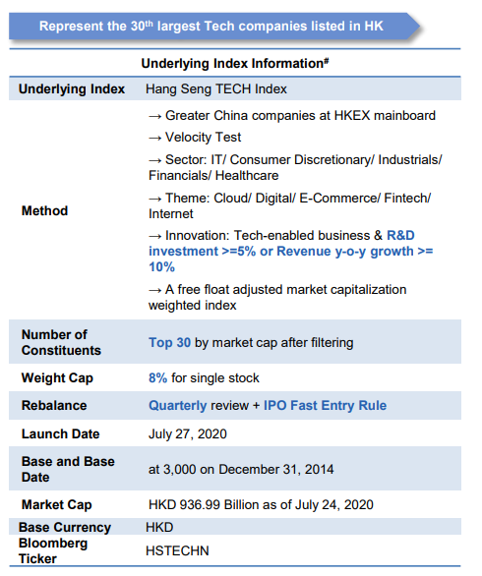Click the arrow bullet before 'Sector: IT/'
The height and width of the screenshot is (576, 482).
[x=155, y=160]
